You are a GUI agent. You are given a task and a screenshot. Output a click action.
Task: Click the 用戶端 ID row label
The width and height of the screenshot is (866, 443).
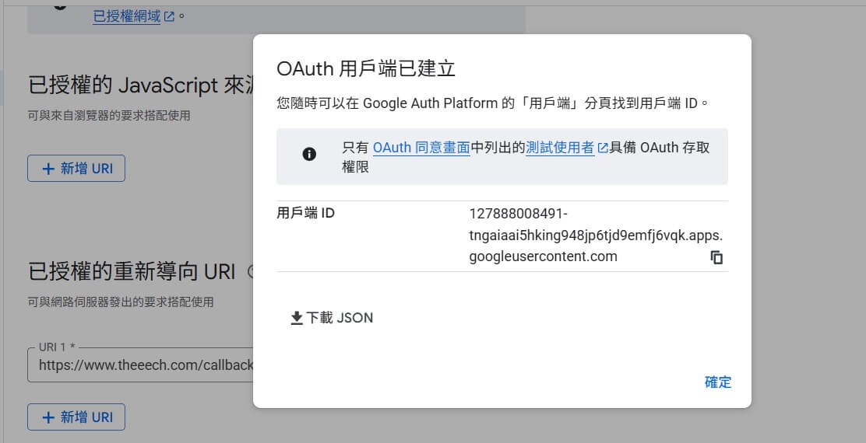[306, 213]
